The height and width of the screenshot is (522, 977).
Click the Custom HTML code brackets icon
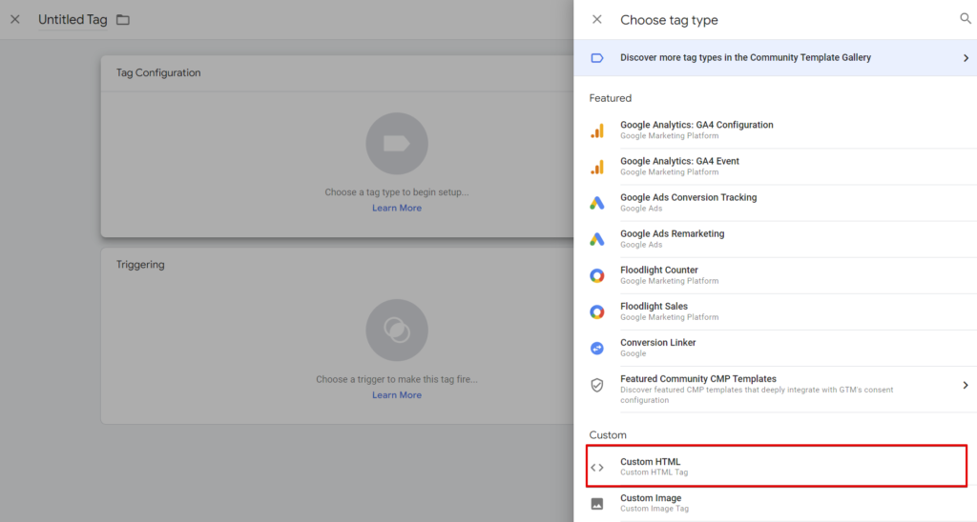click(597, 468)
